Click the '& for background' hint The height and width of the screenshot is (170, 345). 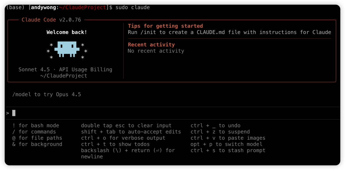pyautogui.click(x=37, y=144)
